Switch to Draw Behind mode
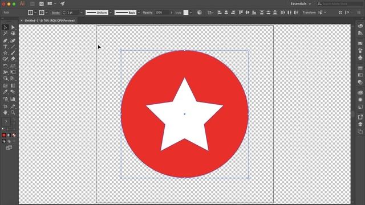Screen dimensions: 365x205 9,141
